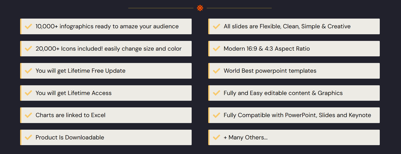Image resolution: width=401 pixels, height=154 pixels.
Task: Click checkmark beside Charts linked to Excel
Action: pos(28,115)
